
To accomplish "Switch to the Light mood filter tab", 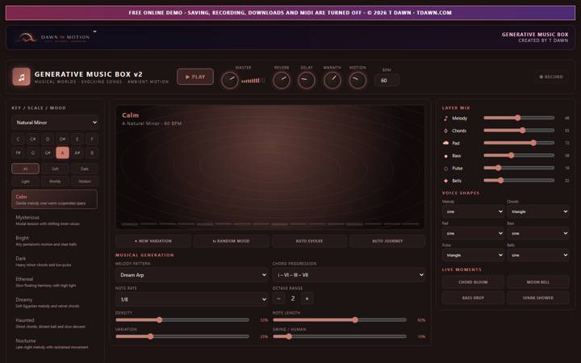I will pos(26,181).
